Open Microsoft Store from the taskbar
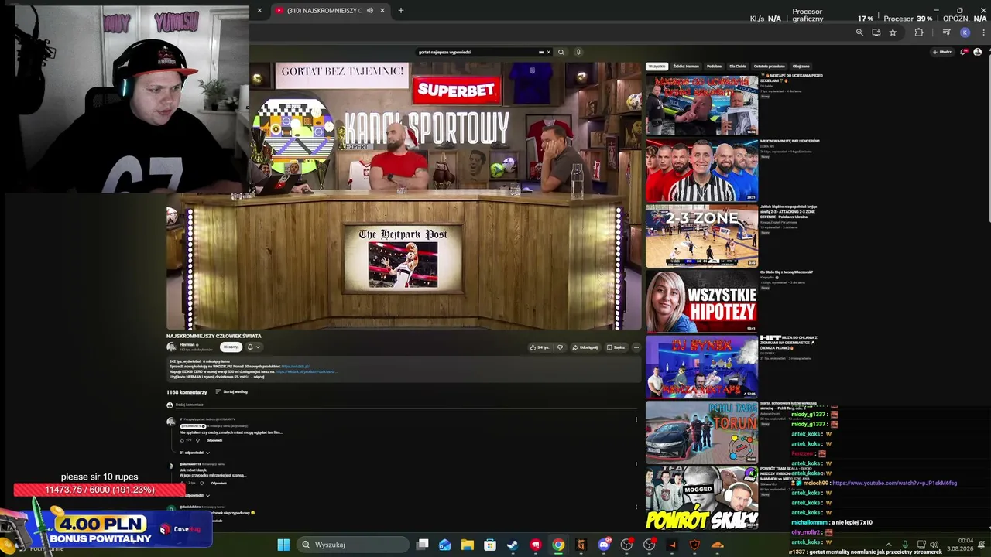 [490, 545]
